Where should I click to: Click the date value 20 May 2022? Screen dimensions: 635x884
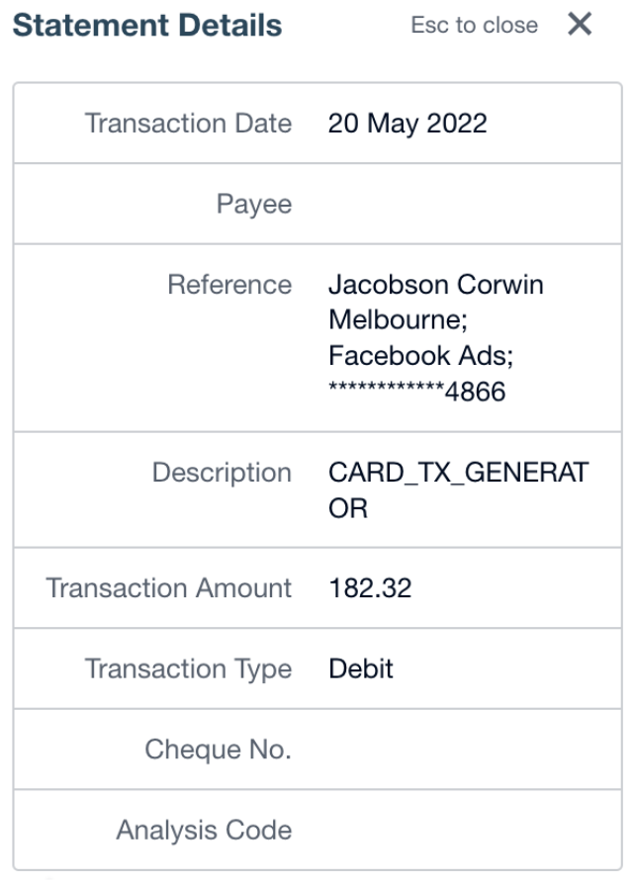point(408,124)
